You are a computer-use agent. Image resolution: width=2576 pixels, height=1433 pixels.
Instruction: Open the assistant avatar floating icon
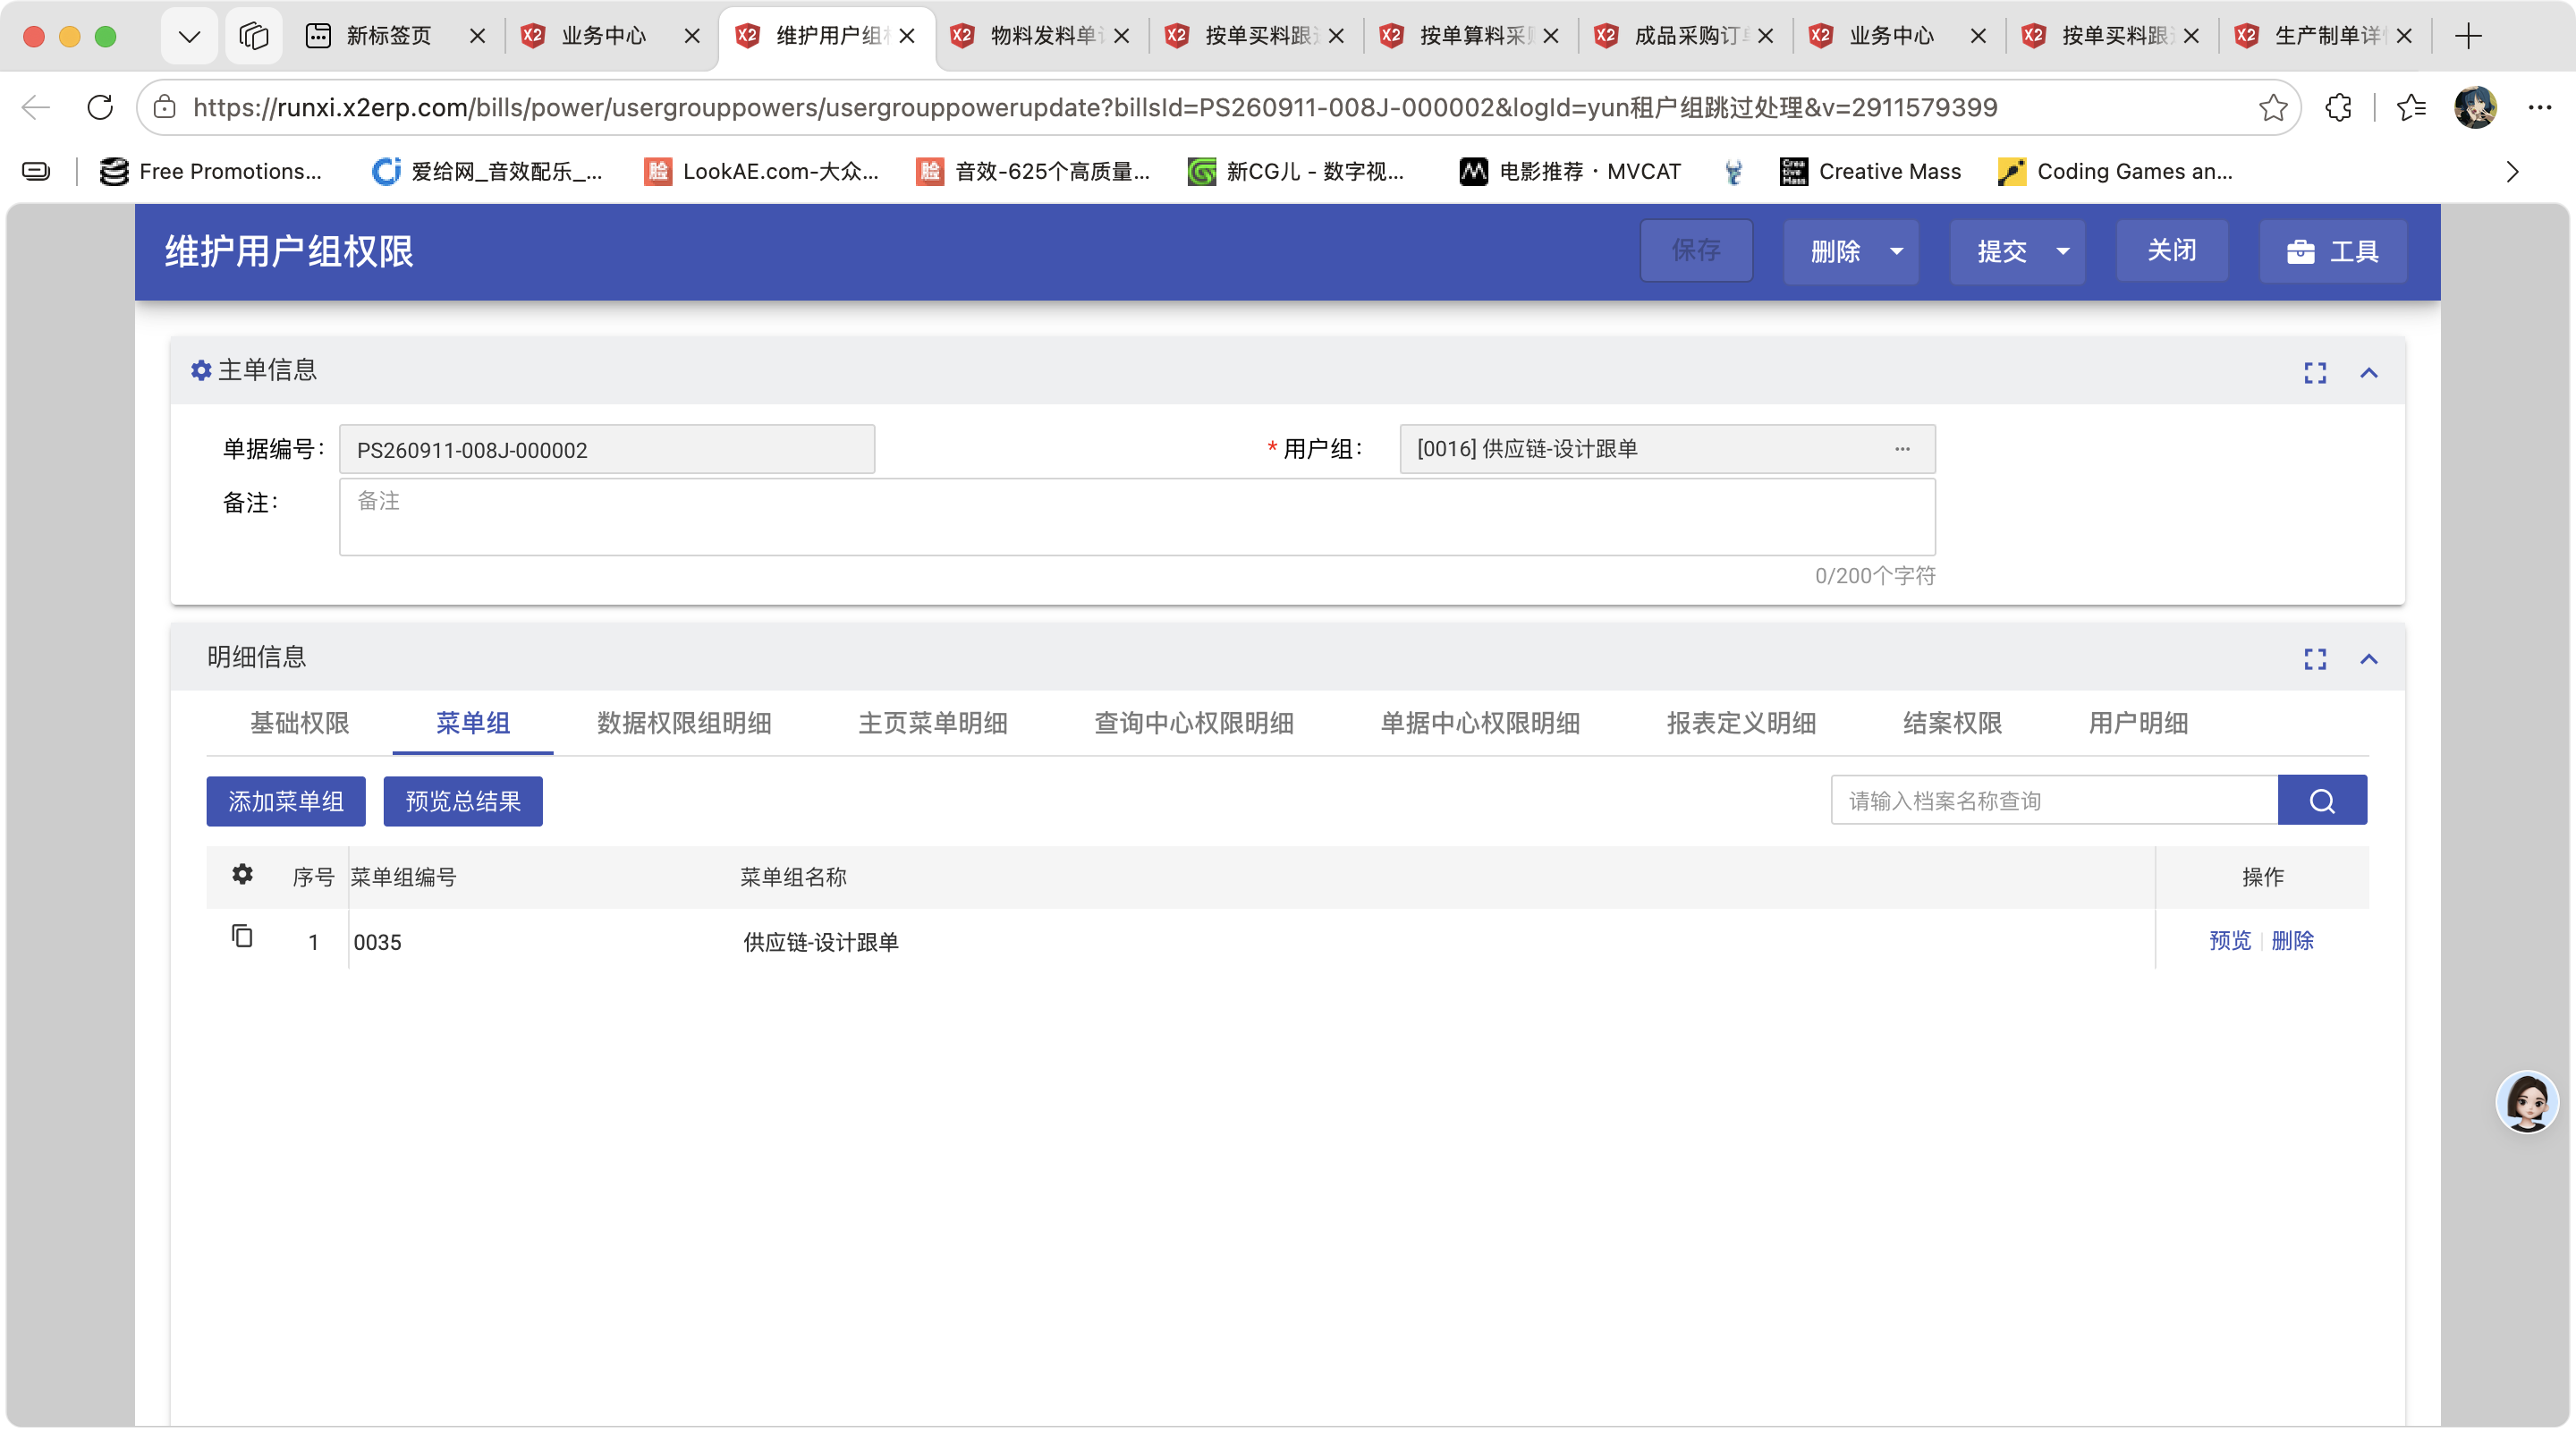coord(2527,1101)
